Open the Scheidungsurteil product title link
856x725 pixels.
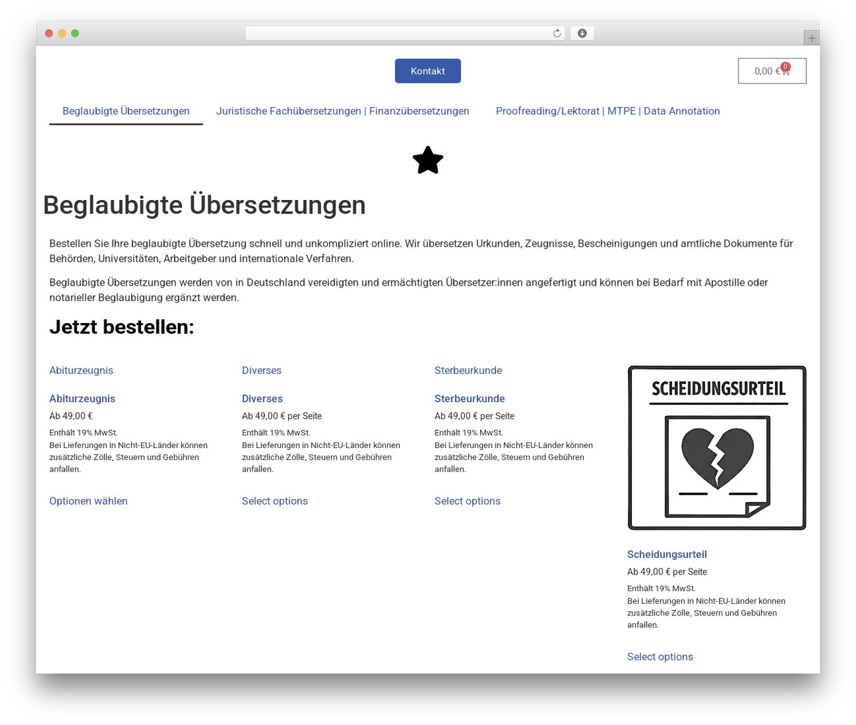667,554
